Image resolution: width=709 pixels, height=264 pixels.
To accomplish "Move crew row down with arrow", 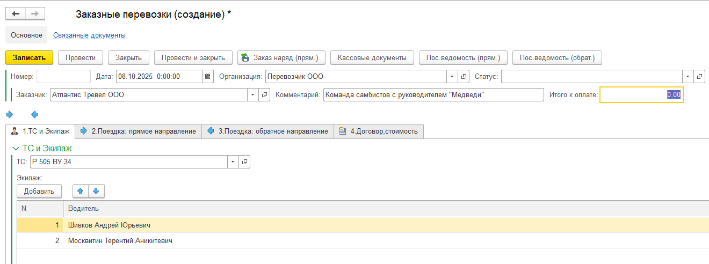I will click(x=96, y=191).
